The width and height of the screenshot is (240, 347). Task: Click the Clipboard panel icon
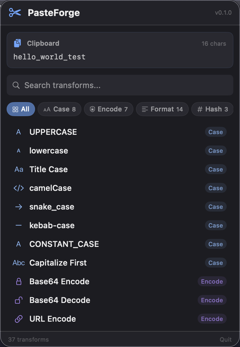pos(17,43)
